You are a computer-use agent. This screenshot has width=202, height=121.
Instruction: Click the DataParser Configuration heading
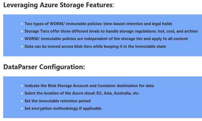pos(44,67)
